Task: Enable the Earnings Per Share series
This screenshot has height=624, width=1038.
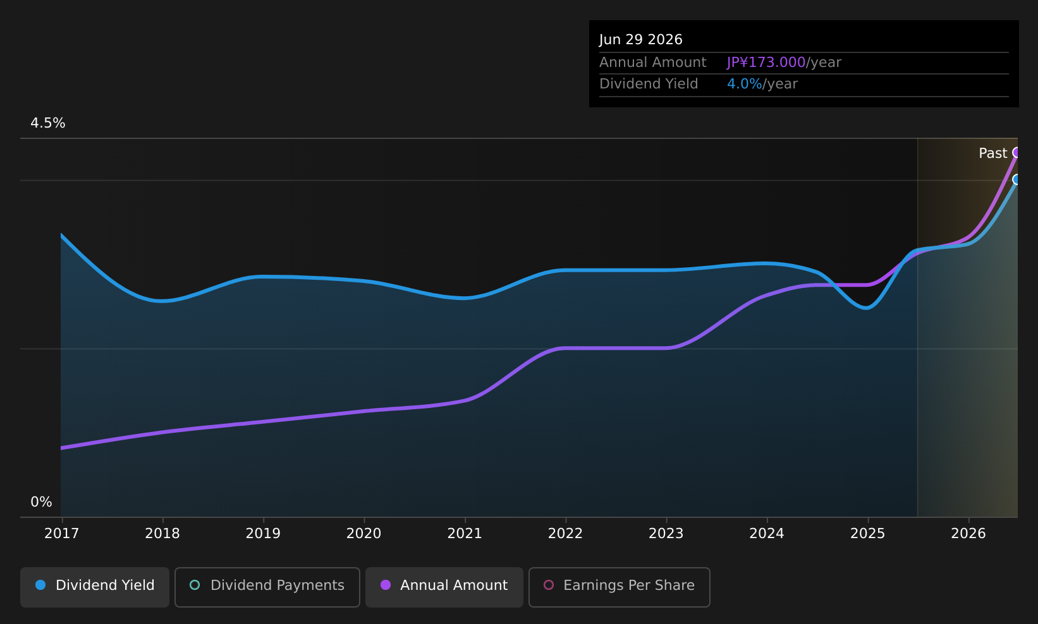Action: pyautogui.click(x=620, y=587)
